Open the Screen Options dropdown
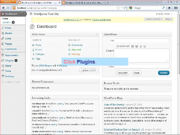This screenshot has height=135, width=180. click(x=154, y=19)
